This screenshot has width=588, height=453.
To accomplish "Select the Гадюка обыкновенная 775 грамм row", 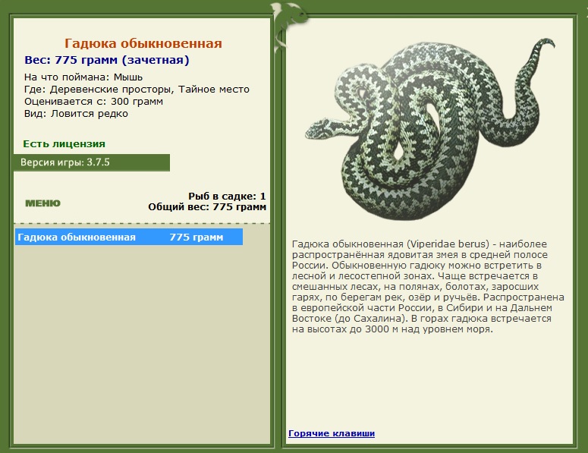I will click(129, 237).
